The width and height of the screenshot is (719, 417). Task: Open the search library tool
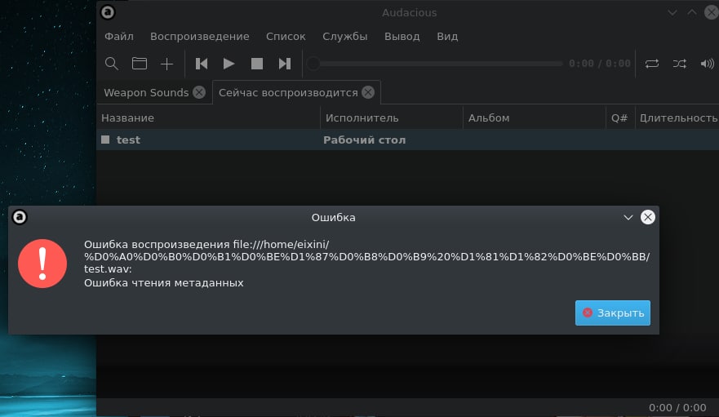(x=112, y=64)
